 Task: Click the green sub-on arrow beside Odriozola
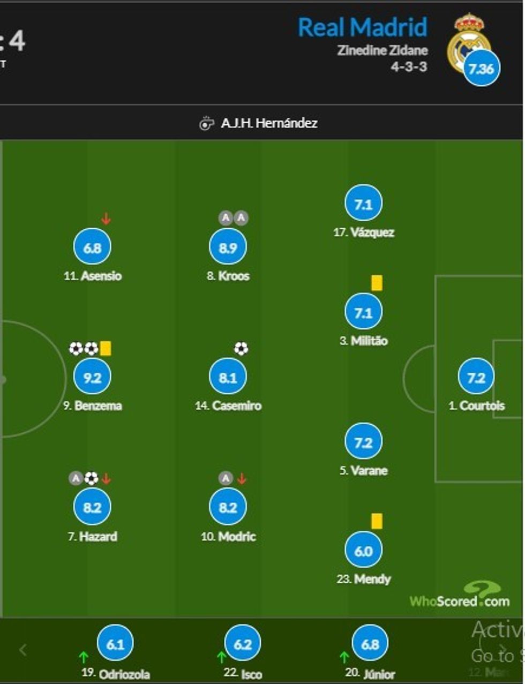pos(84,657)
